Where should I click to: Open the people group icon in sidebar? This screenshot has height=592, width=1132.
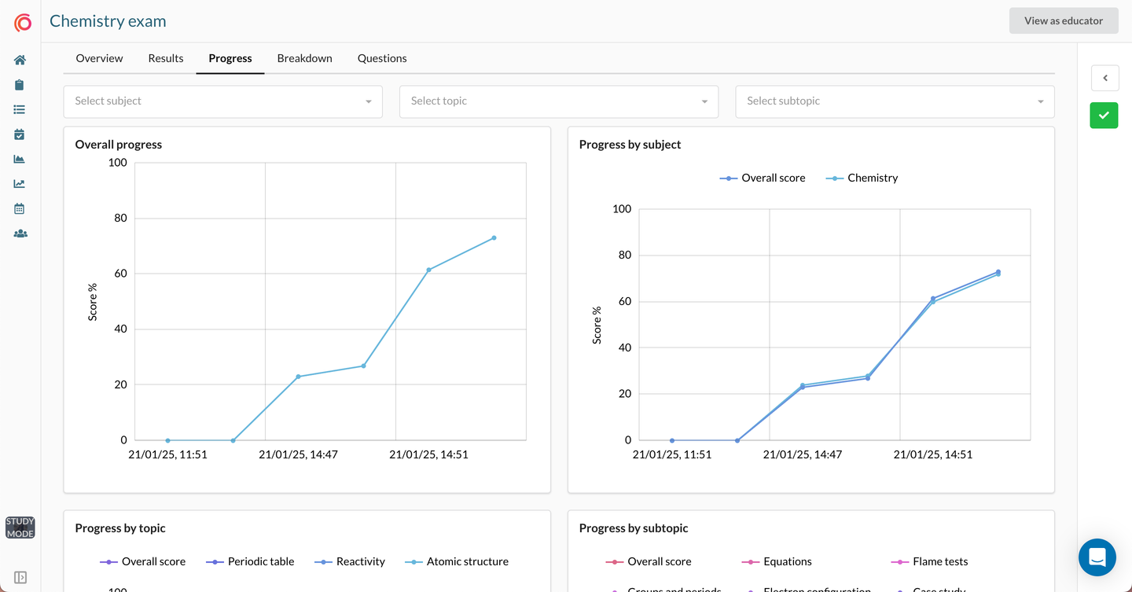point(20,233)
